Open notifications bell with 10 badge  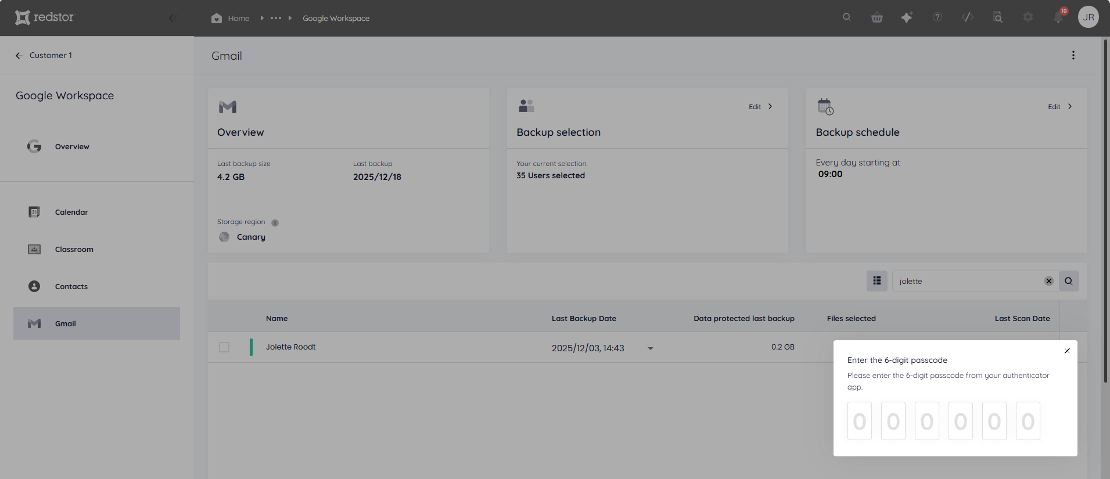(1059, 16)
